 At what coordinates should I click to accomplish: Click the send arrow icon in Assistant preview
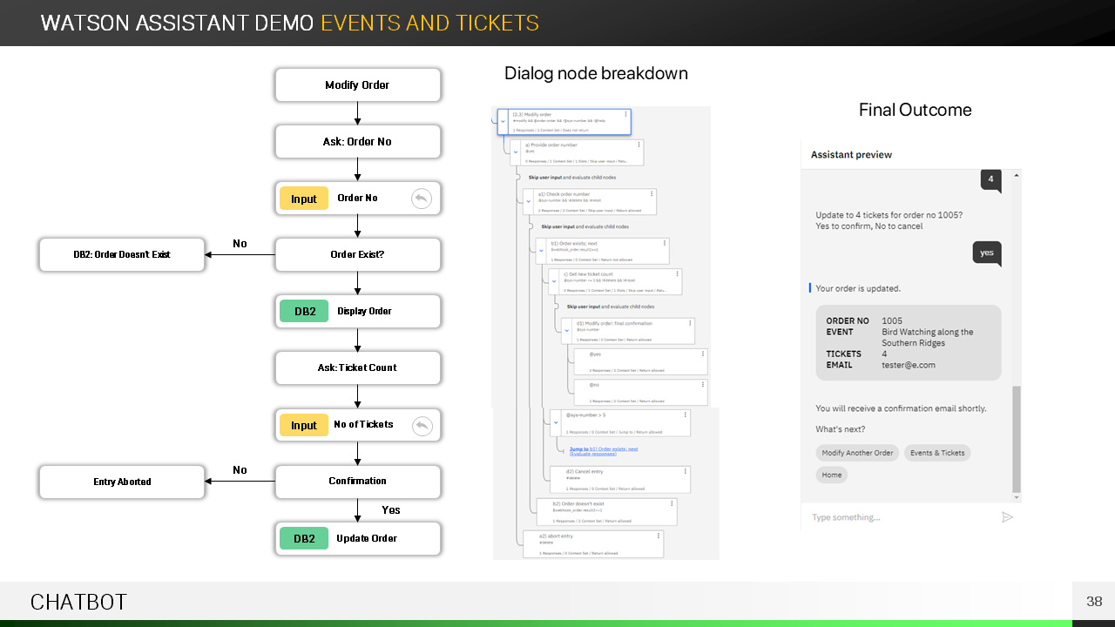click(1007, 517)
